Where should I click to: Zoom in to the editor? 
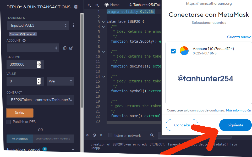click(x=97, y=5)
